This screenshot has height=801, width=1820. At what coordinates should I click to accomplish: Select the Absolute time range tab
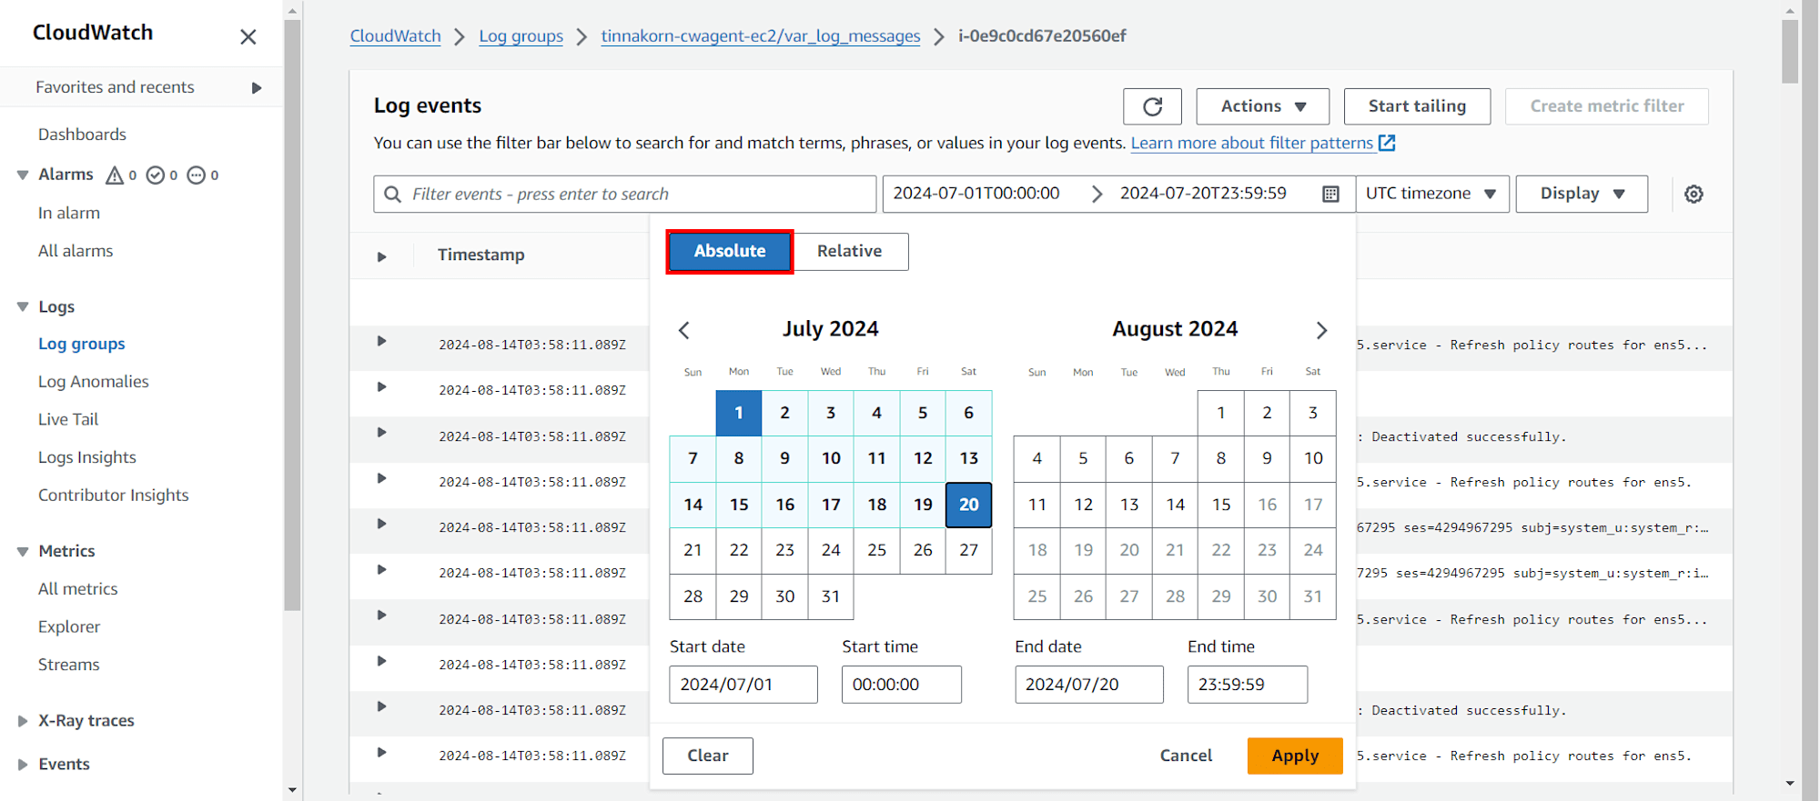(x=730, y=252)
